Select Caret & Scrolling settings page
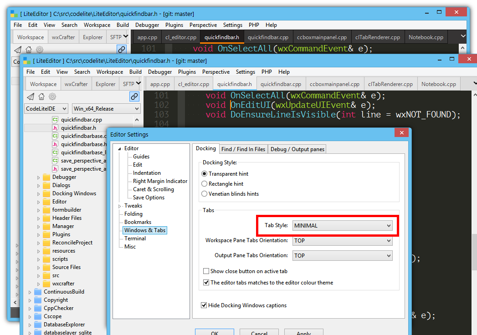This screenshot has height=335, width=477. [154, 189]
